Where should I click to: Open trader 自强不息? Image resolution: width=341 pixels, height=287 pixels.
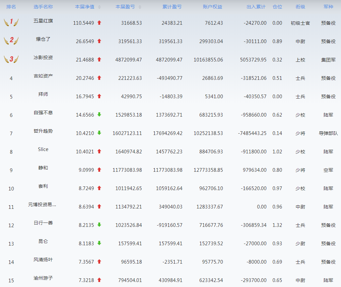point(43,113)
